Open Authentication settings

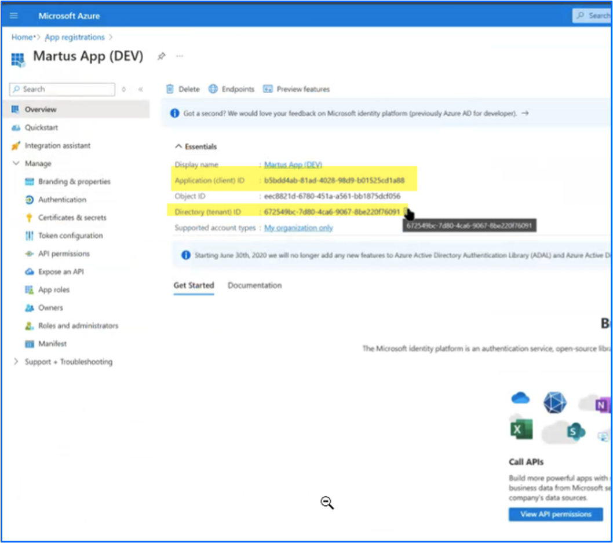(62, 200)
